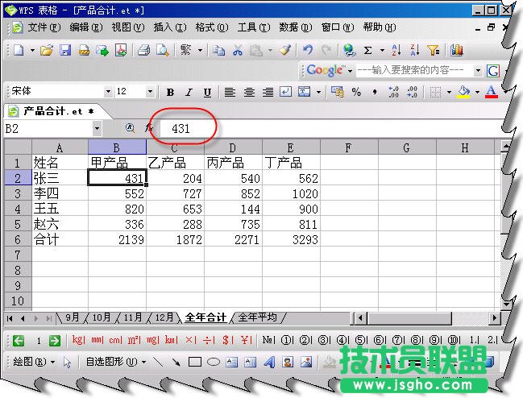
Task: Center align cell text
Action: click(249, 92)
